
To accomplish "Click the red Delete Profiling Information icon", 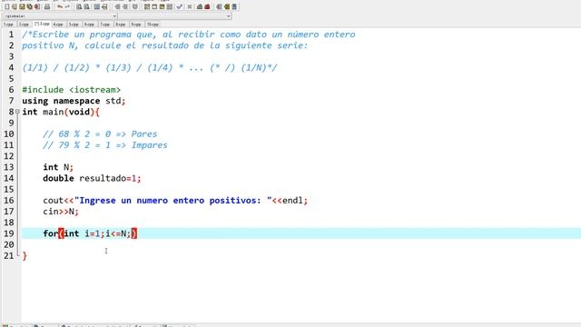I will [207, 6].
